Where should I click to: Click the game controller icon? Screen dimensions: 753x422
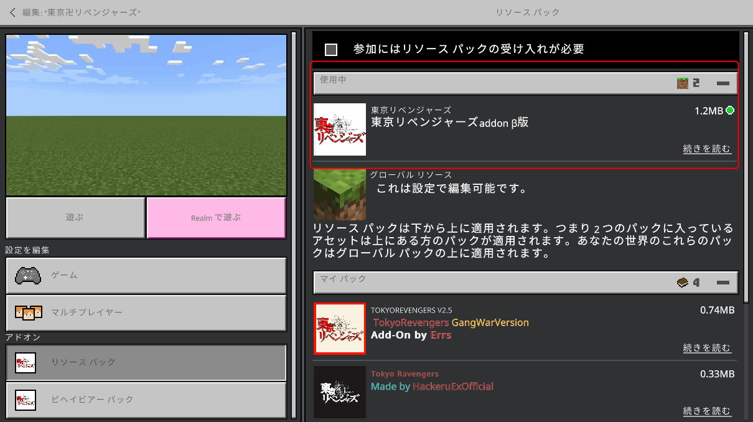(x=28, y=275)
